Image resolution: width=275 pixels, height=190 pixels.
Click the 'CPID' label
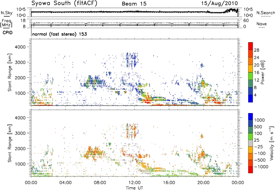tap(8, 33)
